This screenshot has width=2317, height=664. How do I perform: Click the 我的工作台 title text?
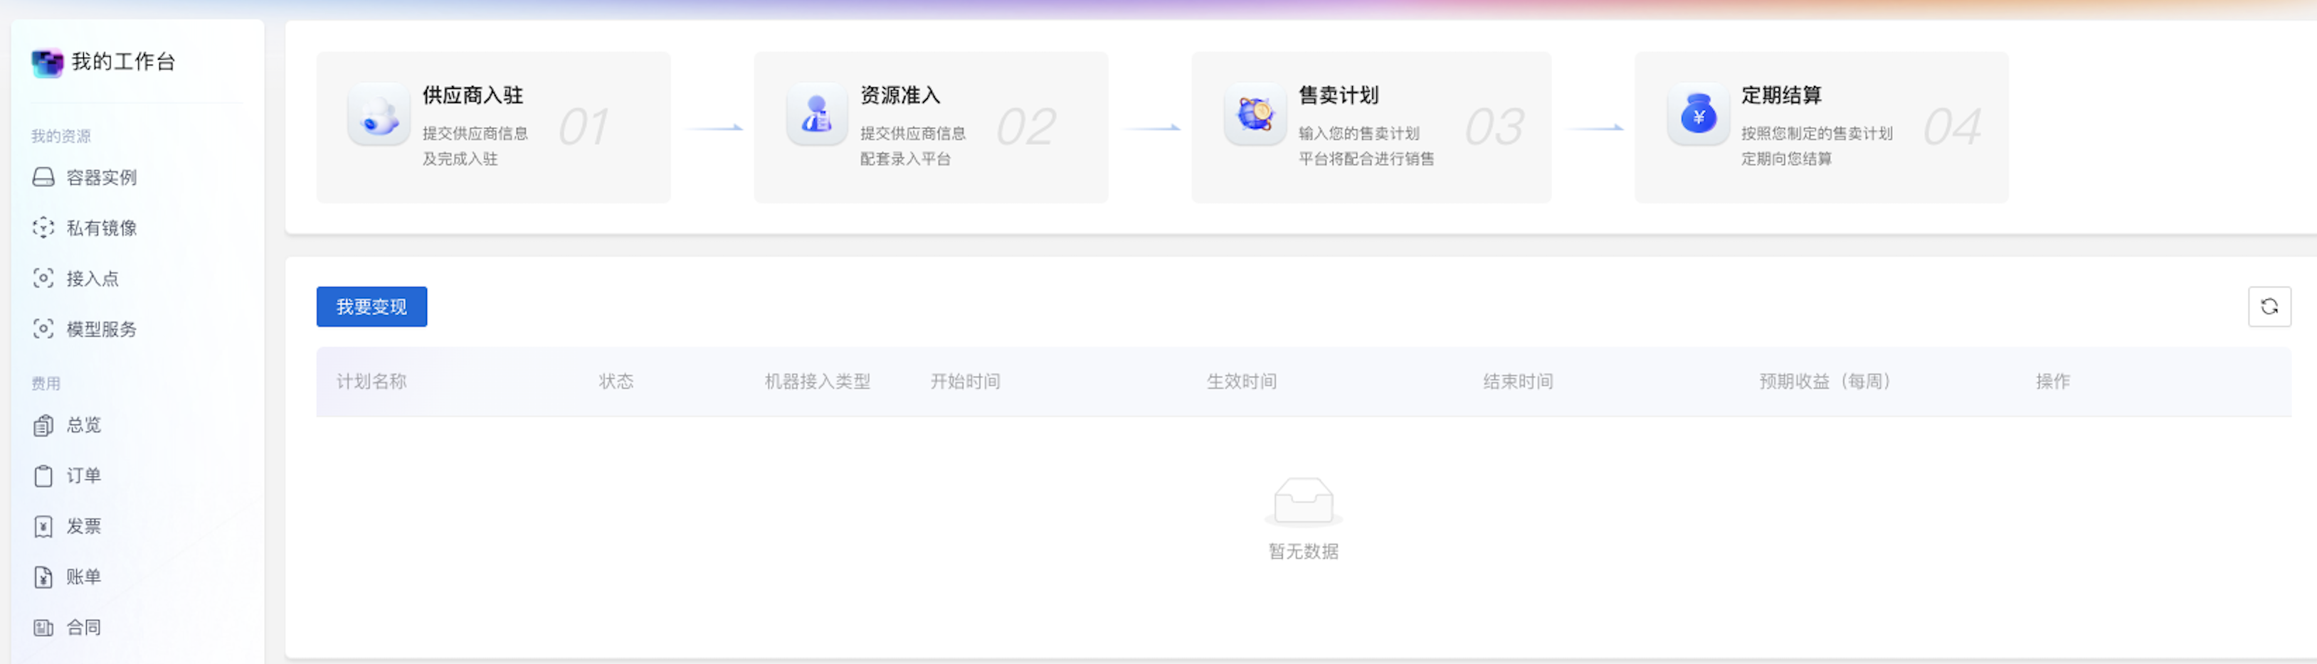[123, 62]
